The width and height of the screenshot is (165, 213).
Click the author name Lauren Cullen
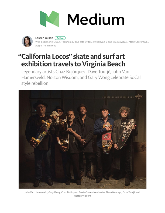44,38
